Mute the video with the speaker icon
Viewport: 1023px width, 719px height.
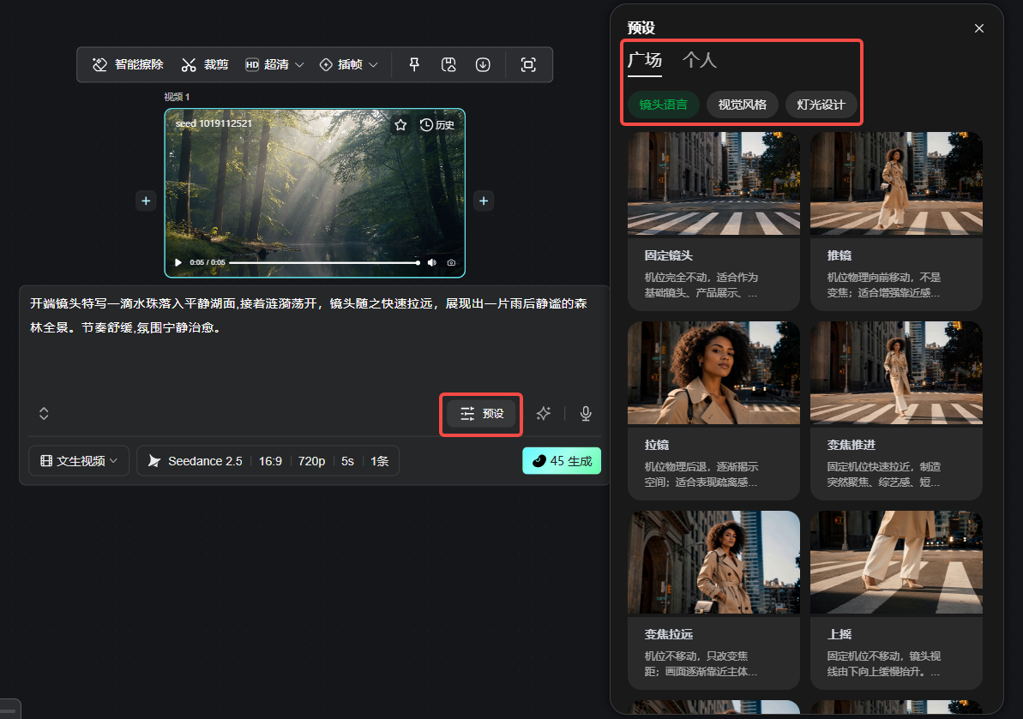point(432,263)
